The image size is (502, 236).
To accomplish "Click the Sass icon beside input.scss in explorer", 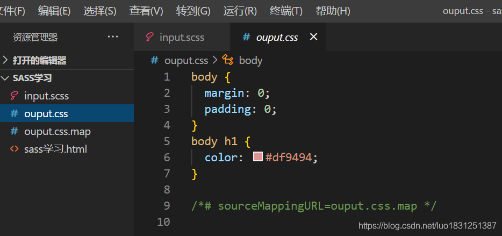I will (x=14, y=96).
